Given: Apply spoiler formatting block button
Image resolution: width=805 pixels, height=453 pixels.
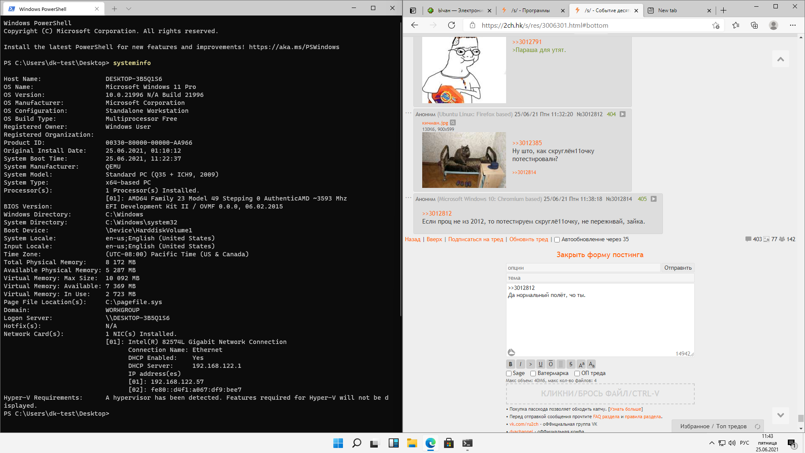Looking at the screenshot, I should [x=561, y=364].
